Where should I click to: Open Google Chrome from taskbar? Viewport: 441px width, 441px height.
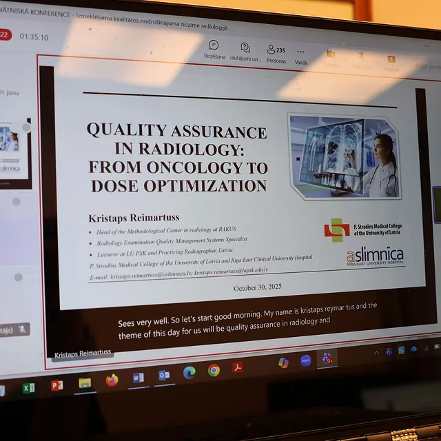[x=214, y=370]
